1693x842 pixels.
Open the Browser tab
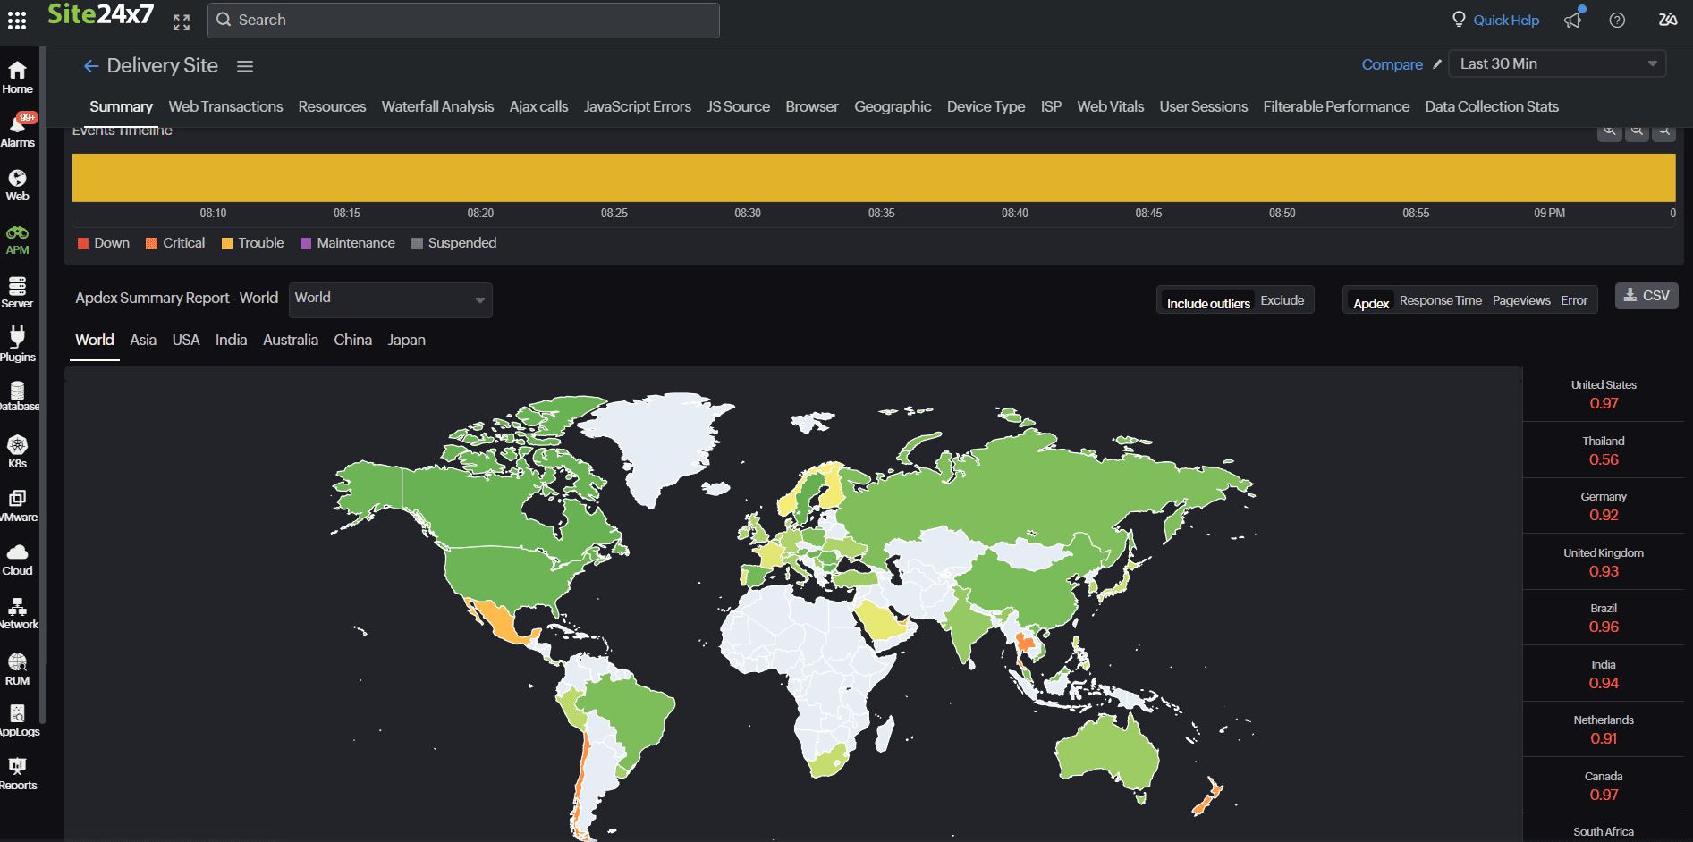tap(812, 106)
